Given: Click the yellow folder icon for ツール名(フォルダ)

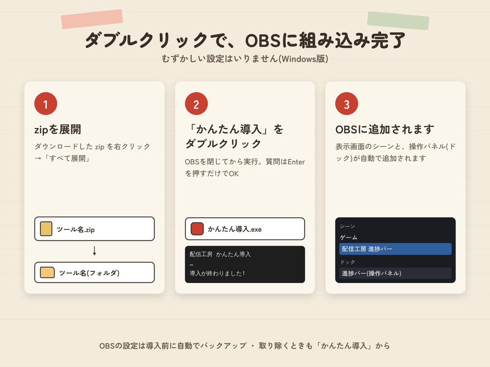Looking at the screenshot, I should pos(47,272).
